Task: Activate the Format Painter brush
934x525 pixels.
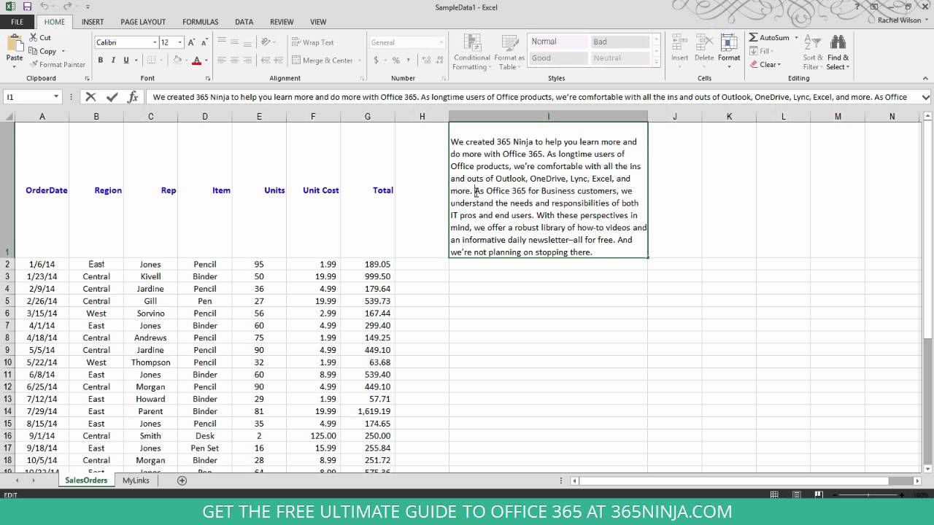Action: click(x=33, y=64)
